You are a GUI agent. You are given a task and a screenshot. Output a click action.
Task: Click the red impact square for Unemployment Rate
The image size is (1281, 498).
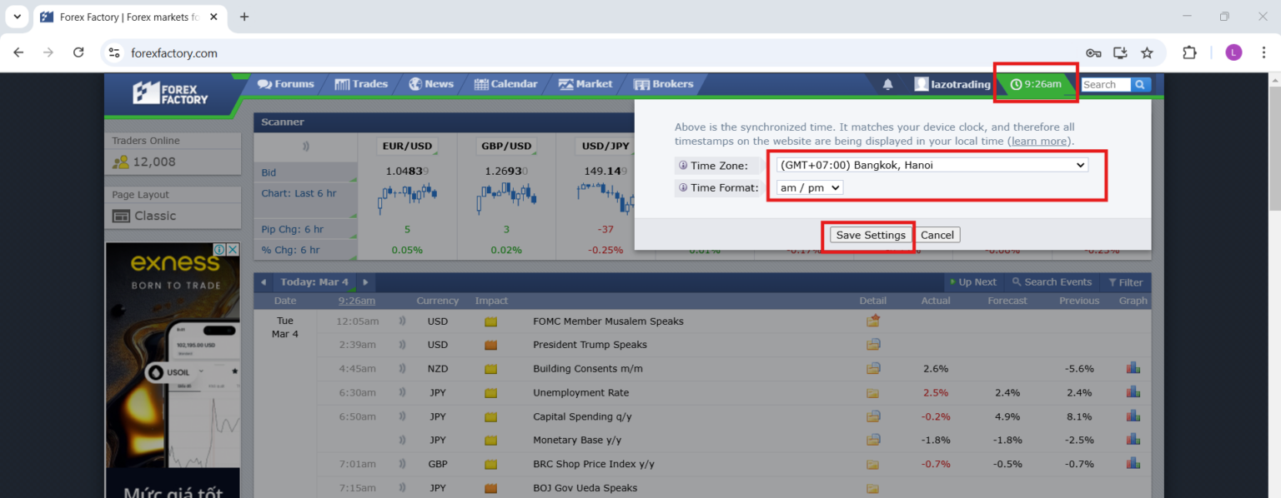(x=492, y=392)
